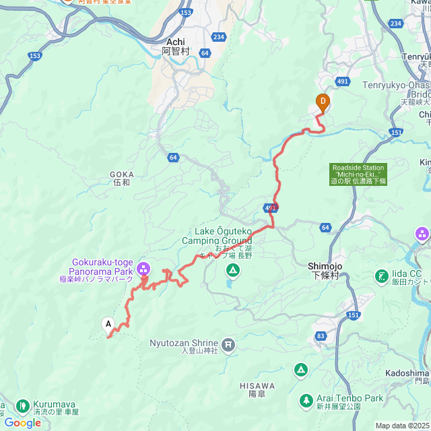The width and height of the screenshot is (431, 431).
Task: Select the Achi village label
Action: tap(176, 46)
